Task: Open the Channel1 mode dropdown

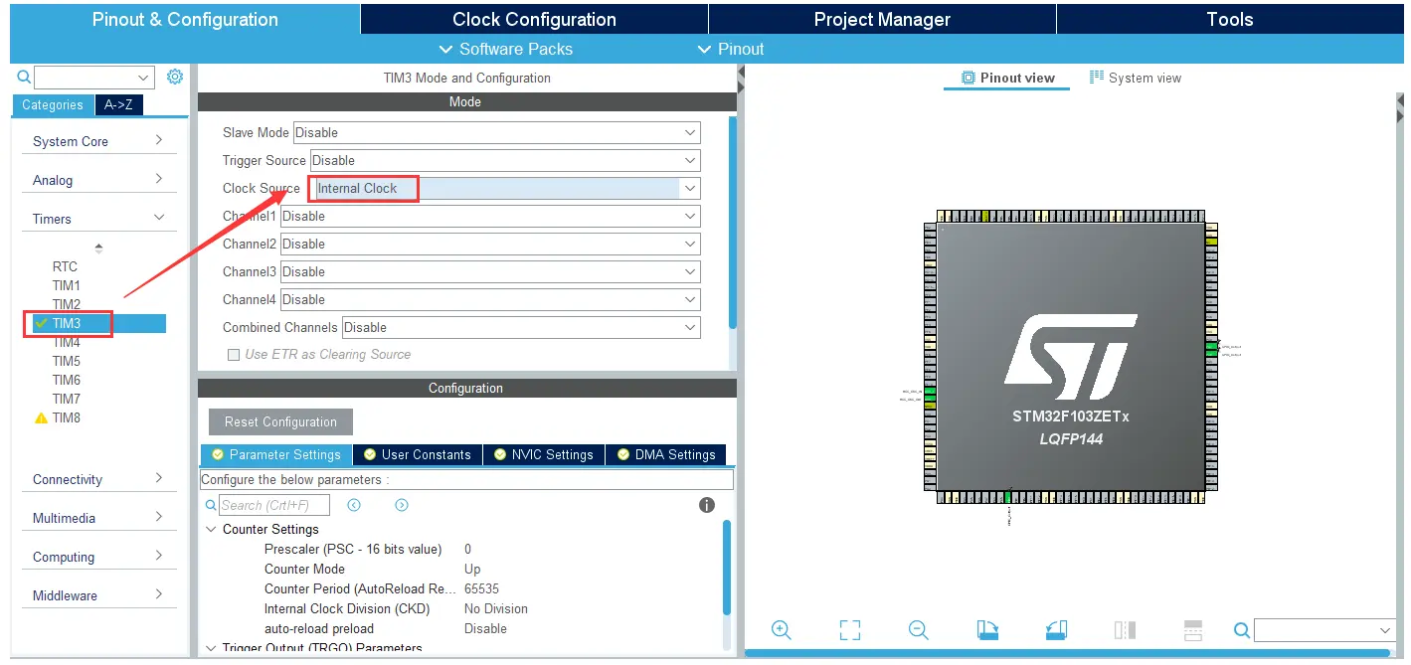Action: [x=689, y=216]
